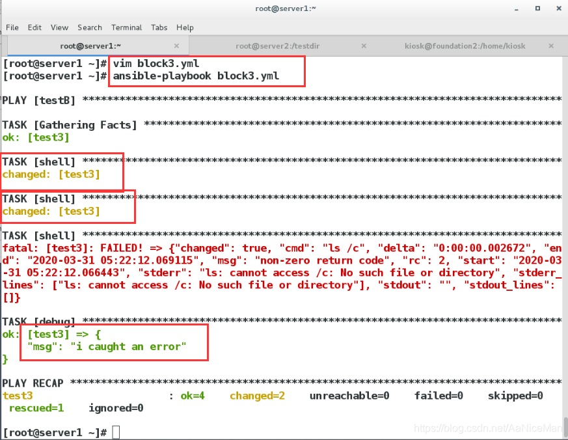Click the 'rescued=1' recap value
Image resolution: width=568 pixels, height=440 pixels.
point(36,408)
